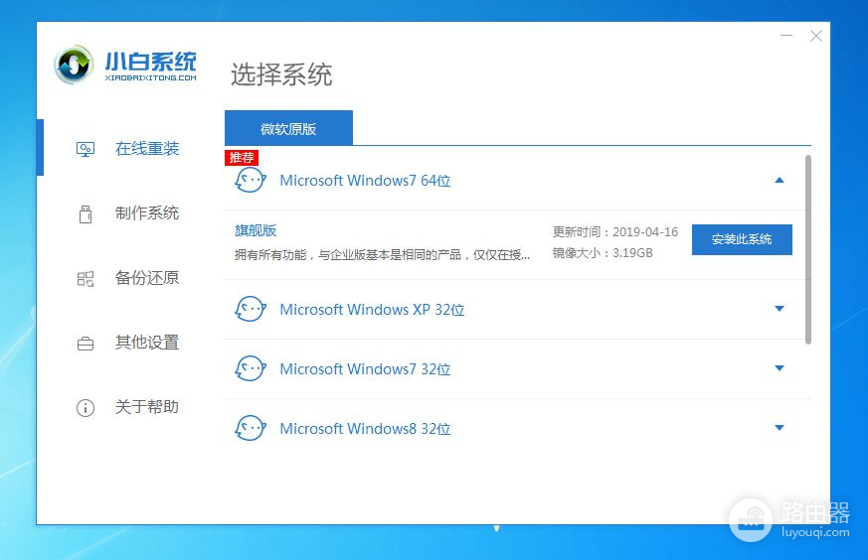The height and width of the screenshot is (560, 868).
Task: Minimize the window using the dash button
Action: tap(784, 36)
